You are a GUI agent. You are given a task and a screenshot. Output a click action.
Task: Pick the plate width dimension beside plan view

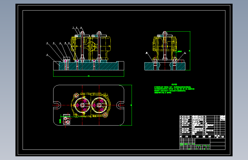131,105
